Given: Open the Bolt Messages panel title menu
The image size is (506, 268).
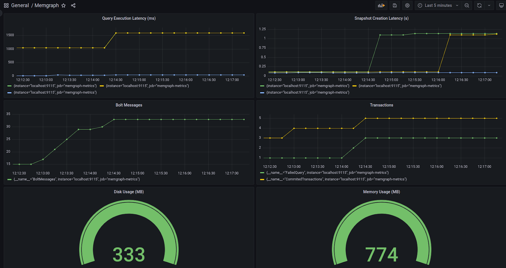Looking at the screenshot, I should tap(129, 105).
